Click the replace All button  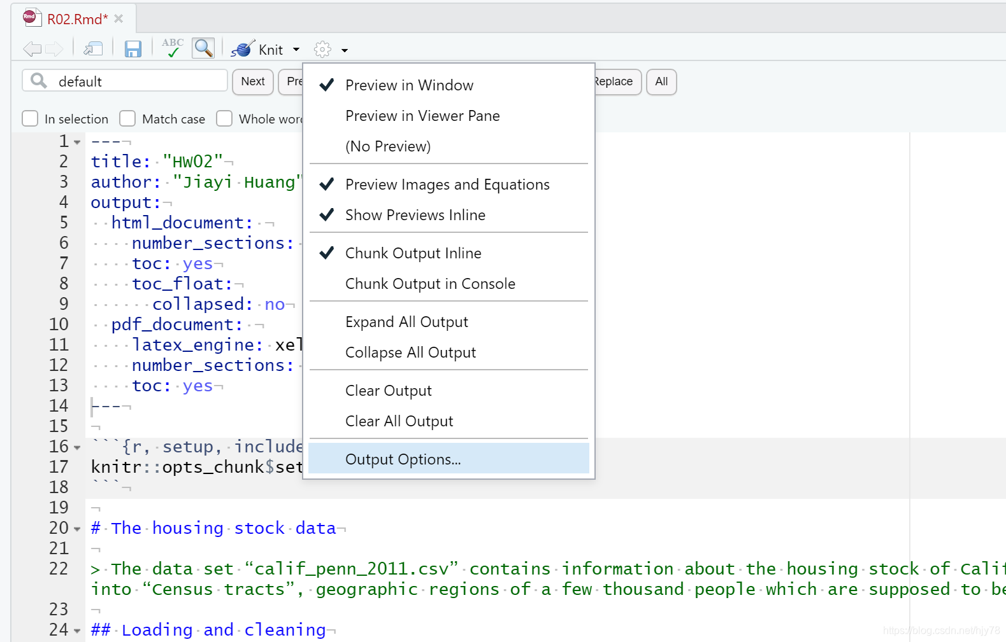point(661,81)
